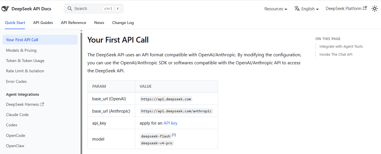Screen dimensions: 381x154
Task: Click the https://api.deepseek.com/anthropic value
Action: click(176, 111)
